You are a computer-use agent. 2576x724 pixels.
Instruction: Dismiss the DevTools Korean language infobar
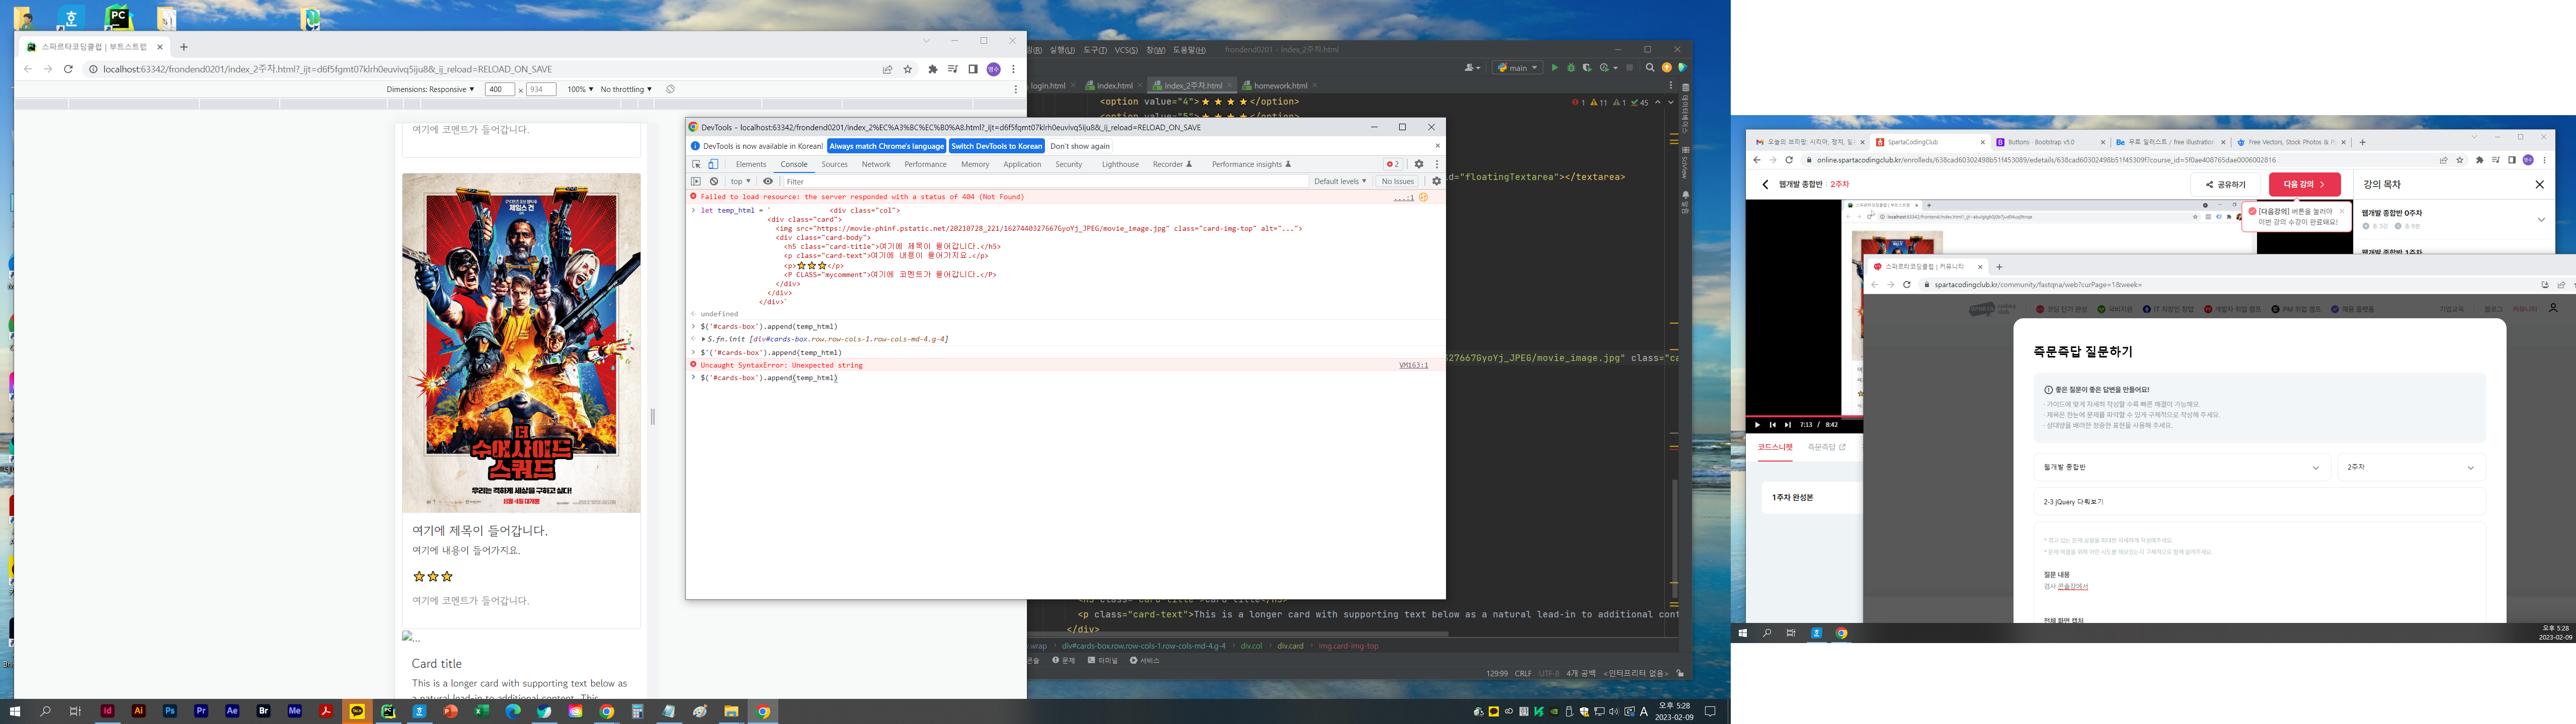point(1437,146)
